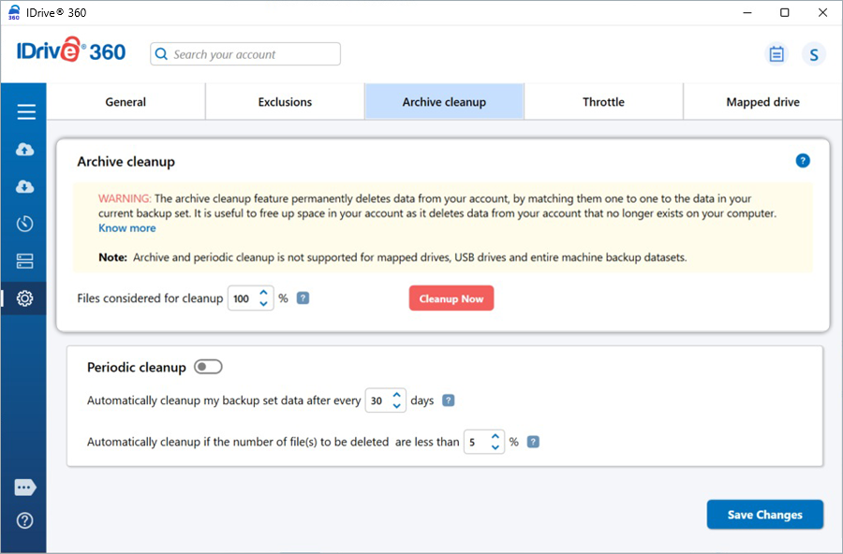Click the question mark icon in sidebar
This screenshot has width=843, height=554.
pos(25,520)
